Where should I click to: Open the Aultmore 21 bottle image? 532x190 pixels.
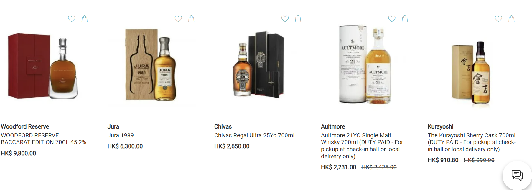365,65
